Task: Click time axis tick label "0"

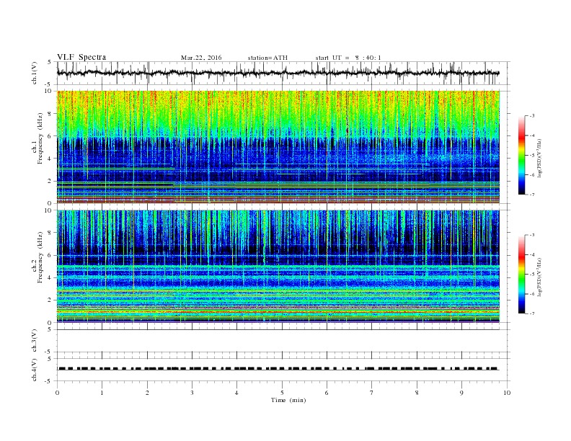Action: coord(57,393)
